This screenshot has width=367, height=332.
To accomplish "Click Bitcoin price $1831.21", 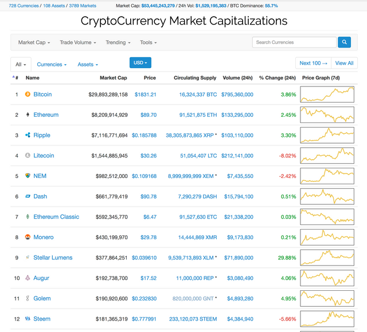I will (x=145, y=94).
